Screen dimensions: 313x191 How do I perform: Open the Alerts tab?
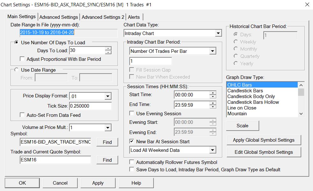(134, 17)
